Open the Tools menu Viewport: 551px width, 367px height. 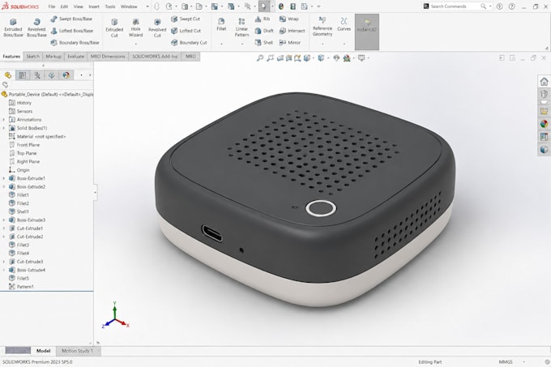pyautogui.click(x=110, y=6)
